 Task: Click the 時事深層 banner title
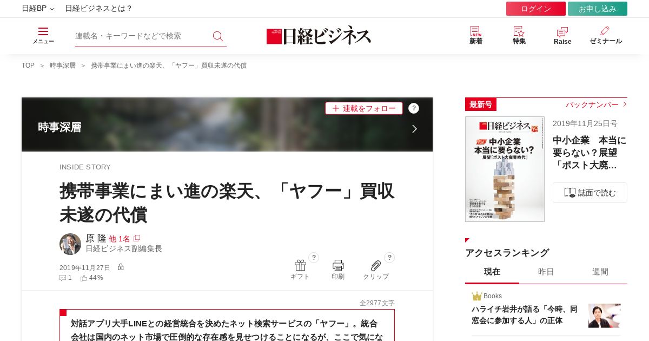coord(59,127)
